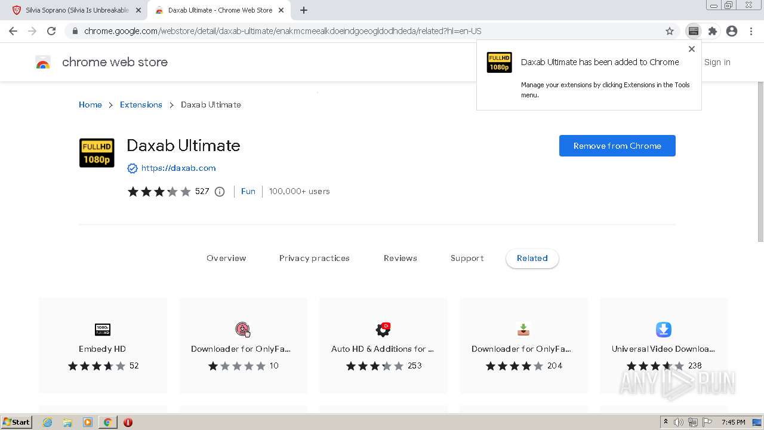Open the Support tab
This screenshot has height=430, width=764.
pyautogui.click(x=467, y=259)
